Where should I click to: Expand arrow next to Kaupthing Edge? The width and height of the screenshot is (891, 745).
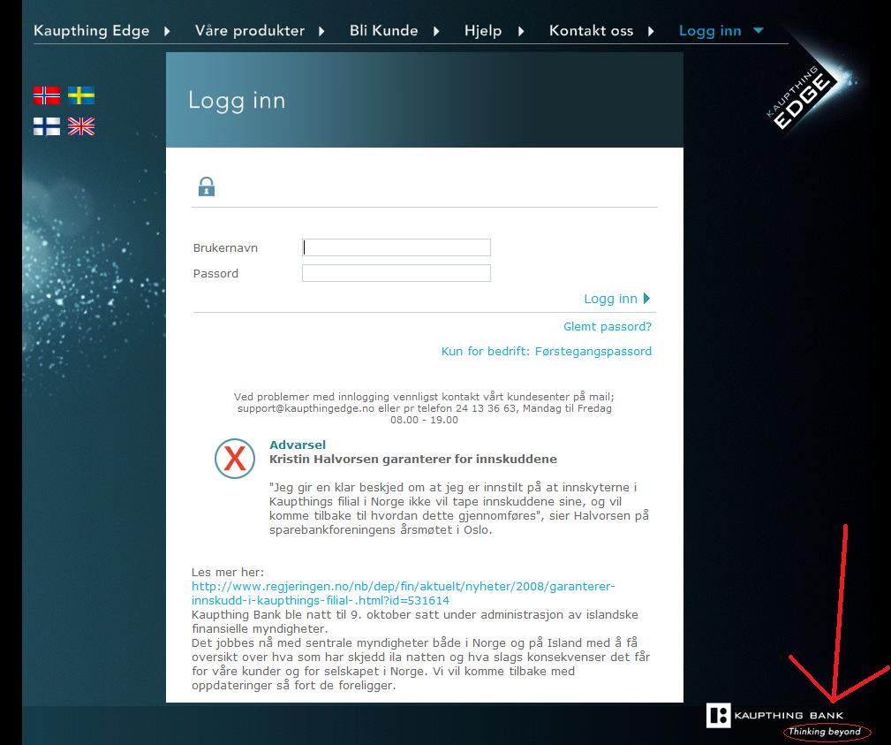click(x=167, y=31)
